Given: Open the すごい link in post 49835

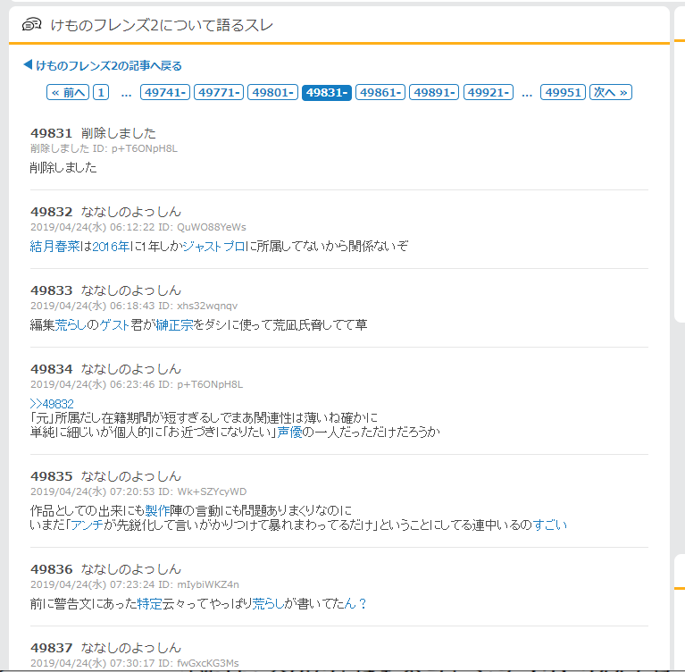Looking at the screenshot, I should click(550, 525).
